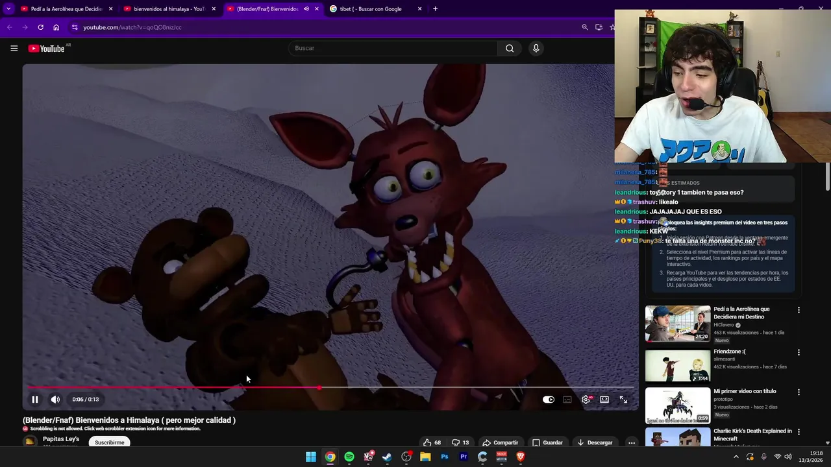Open the three-dot more actions menu
Viewport: 831px width, 467px height.
[x=631, y=442]
